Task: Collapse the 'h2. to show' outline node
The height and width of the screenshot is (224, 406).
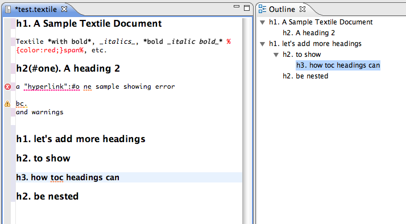Action: [x=276, y=55]
